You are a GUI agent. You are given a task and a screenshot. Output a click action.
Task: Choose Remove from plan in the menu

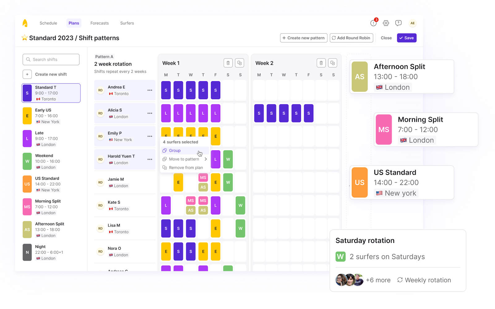click(x=185, y=168)
